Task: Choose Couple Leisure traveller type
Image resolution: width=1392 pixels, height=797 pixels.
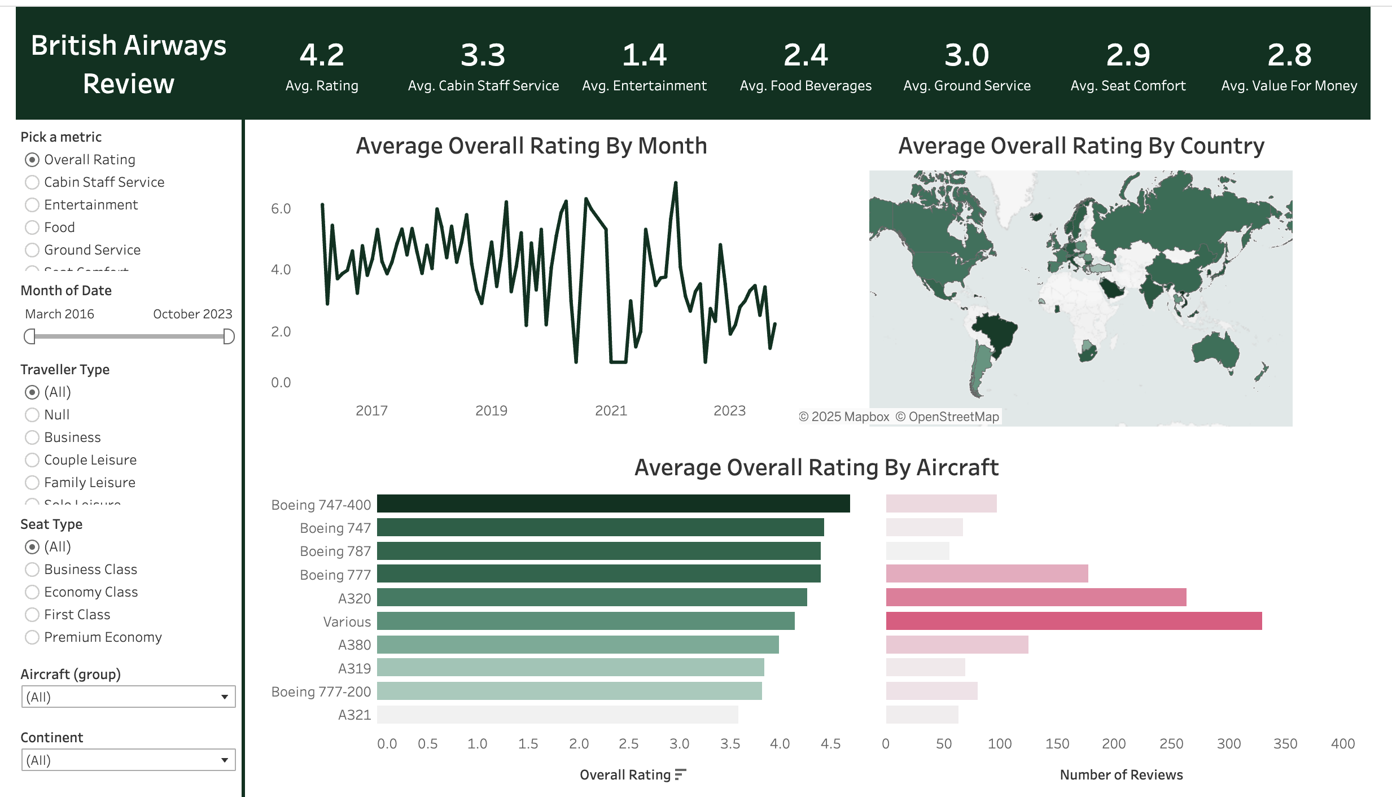Action: [x=32, y=460]
